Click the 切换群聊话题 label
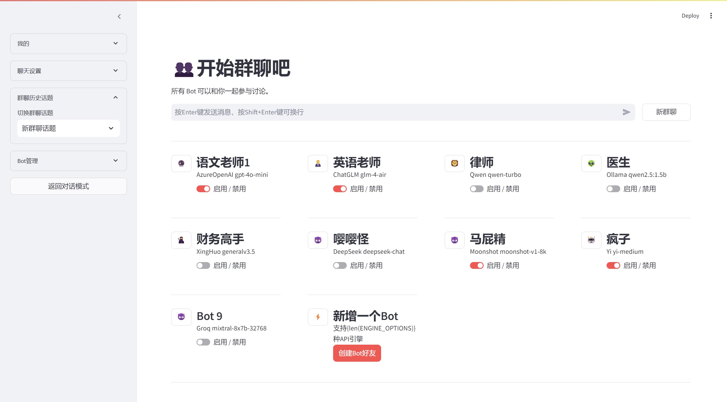The image size is (727, 402). pos(35,113)
